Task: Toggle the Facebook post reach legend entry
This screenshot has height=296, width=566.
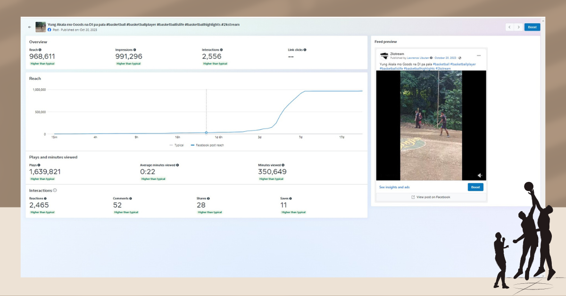Action: coord(207,145)
